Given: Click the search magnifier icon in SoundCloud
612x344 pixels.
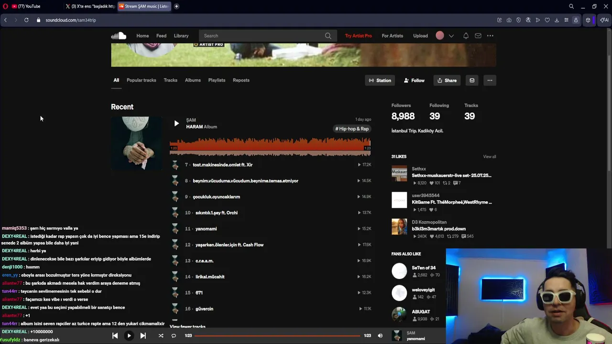Looking at the screenshot, I should [328, 36].
